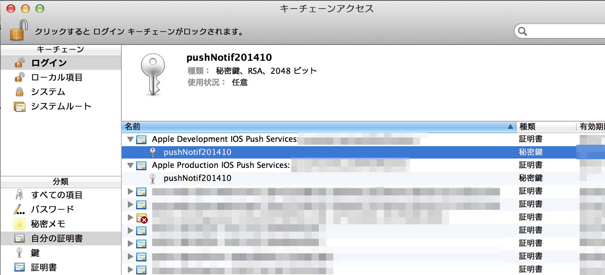Click the yellow minimize window button
This screenshot has width=605, height=275.
tap(25, 9)
